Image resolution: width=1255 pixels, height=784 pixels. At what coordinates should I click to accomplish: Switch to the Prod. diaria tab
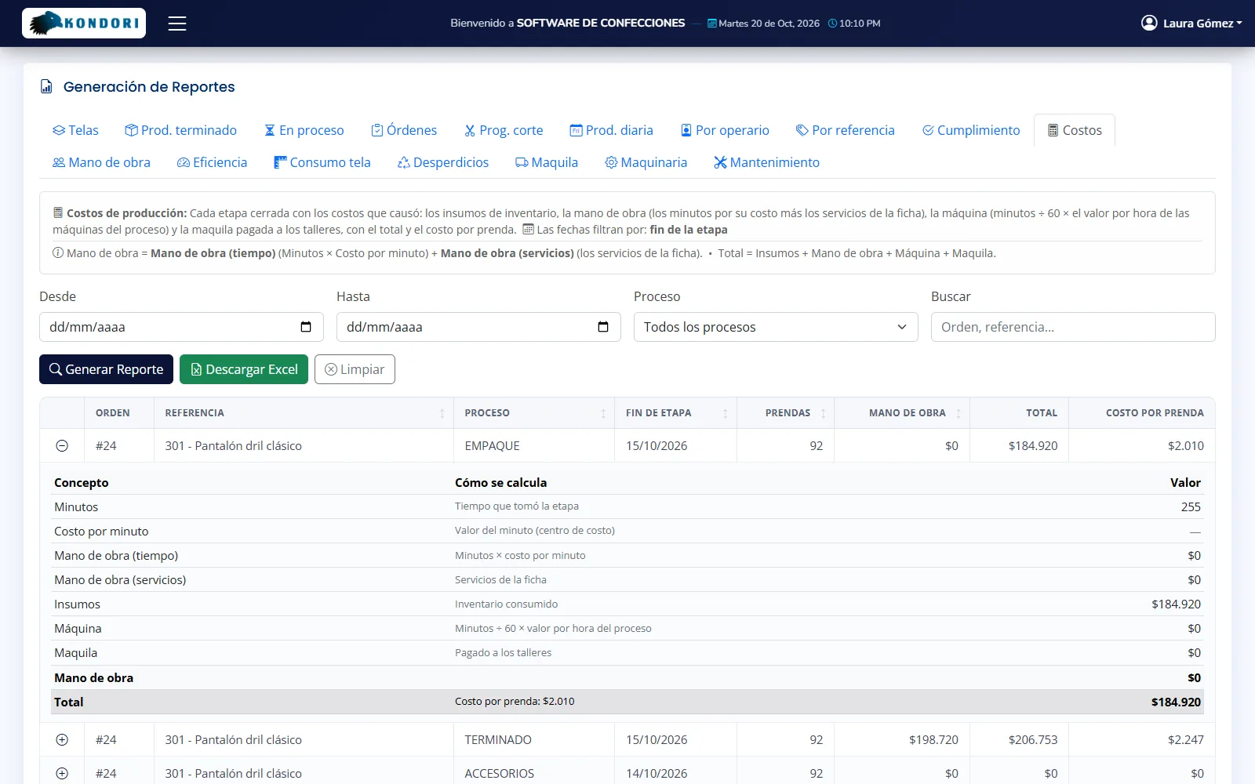[x=611, y=130]
